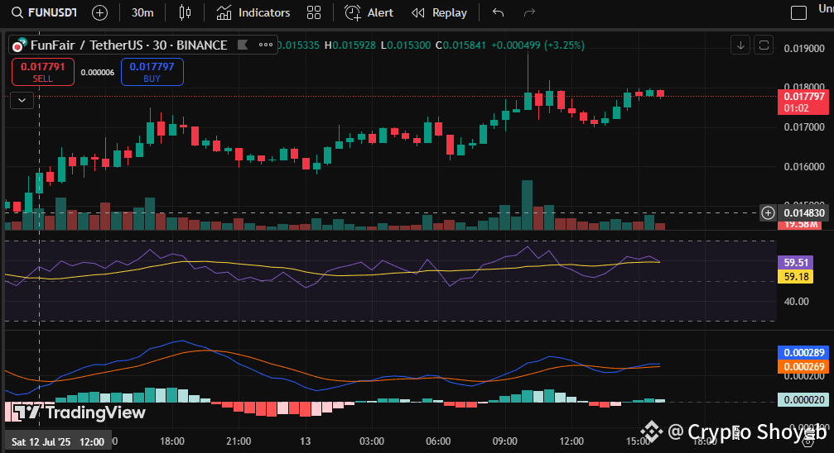Toggle the maximize chart pane icon

click(x=764, y=45)
